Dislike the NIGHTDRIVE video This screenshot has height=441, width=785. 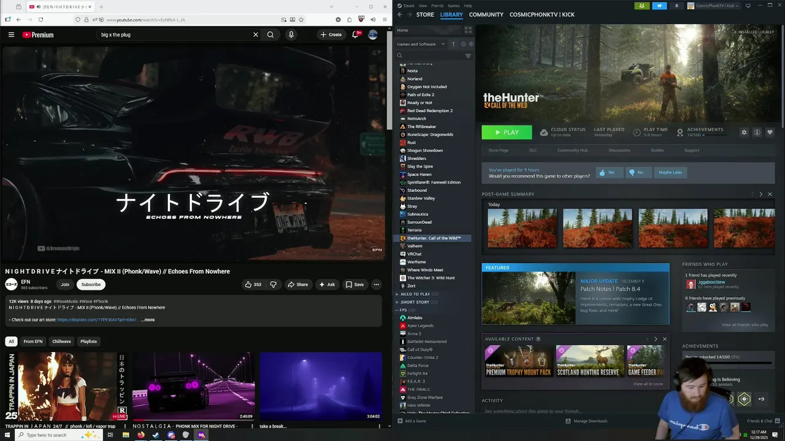click(274, 284)
